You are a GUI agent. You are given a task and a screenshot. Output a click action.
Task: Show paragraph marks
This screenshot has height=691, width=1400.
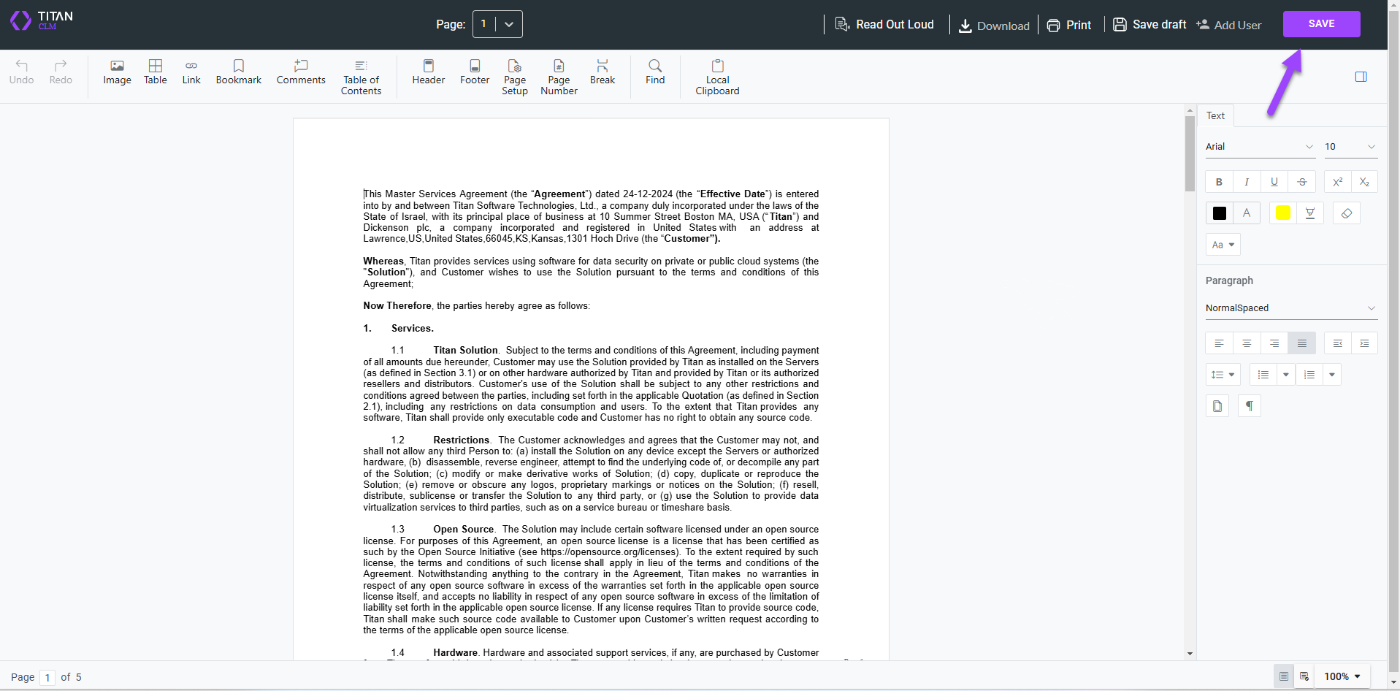point(1249,405)
